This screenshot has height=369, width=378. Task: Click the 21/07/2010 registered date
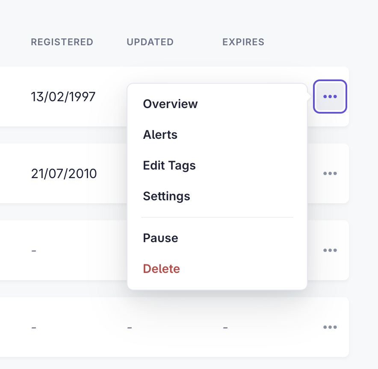(64, 173)
